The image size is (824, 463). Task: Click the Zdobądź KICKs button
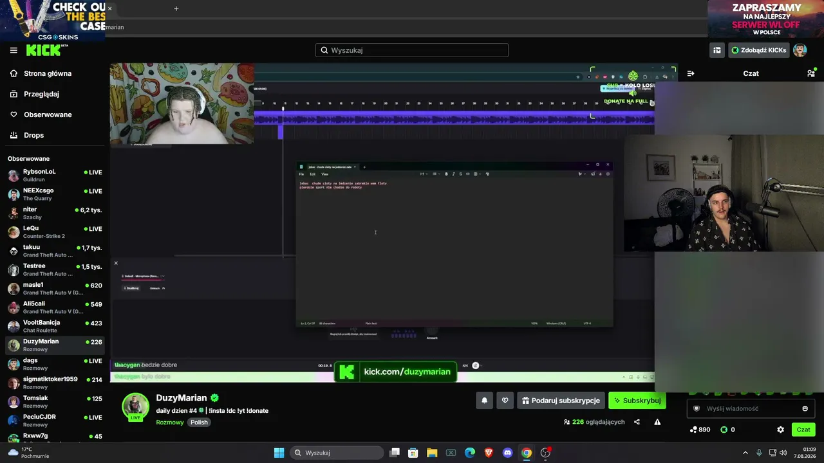(758, 50)
